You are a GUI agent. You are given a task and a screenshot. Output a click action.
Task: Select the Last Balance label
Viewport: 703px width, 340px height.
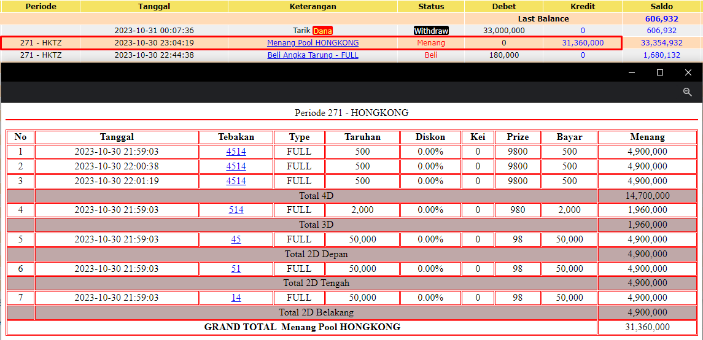point(543,19)
